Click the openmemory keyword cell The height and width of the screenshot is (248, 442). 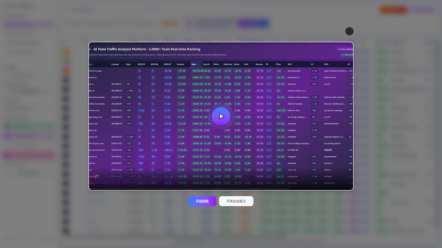[294, 71]
